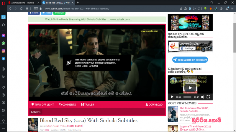This screenshot has width=236, height=132.
Task: Click the Thriller genre link
Action: click(x=63, y=126)
